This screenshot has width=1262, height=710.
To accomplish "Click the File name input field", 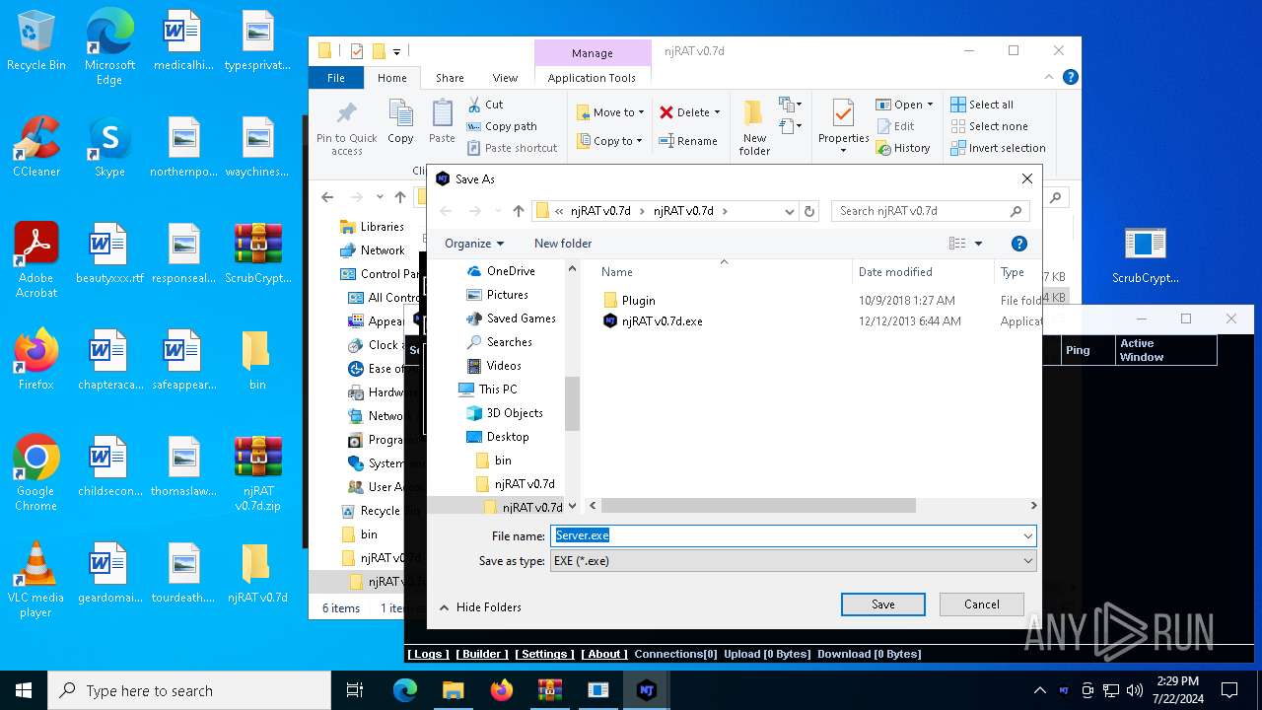I will (x=785, y=535).
